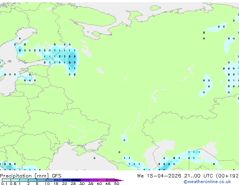Click the '30' legend scale label

click(82, 183)
